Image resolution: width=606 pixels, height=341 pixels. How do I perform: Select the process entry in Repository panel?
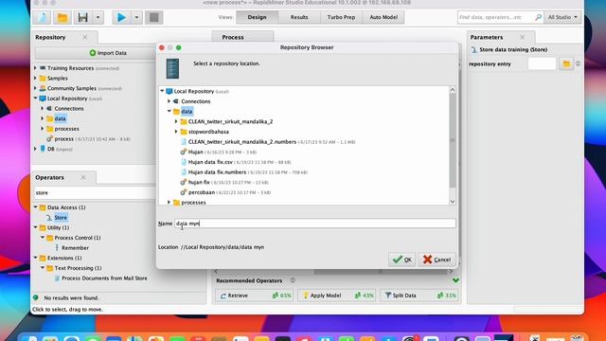63,139
